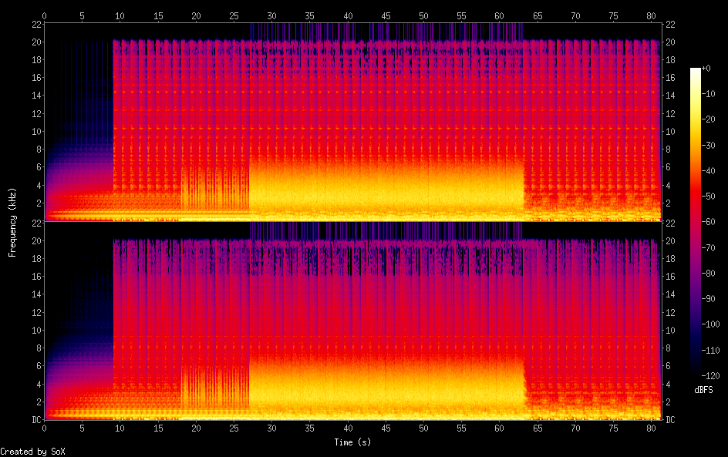Click the 'Frequency (kHz)' vertical axis label
728x457 pixels.
pyautogui.click(x=12, y=221)
